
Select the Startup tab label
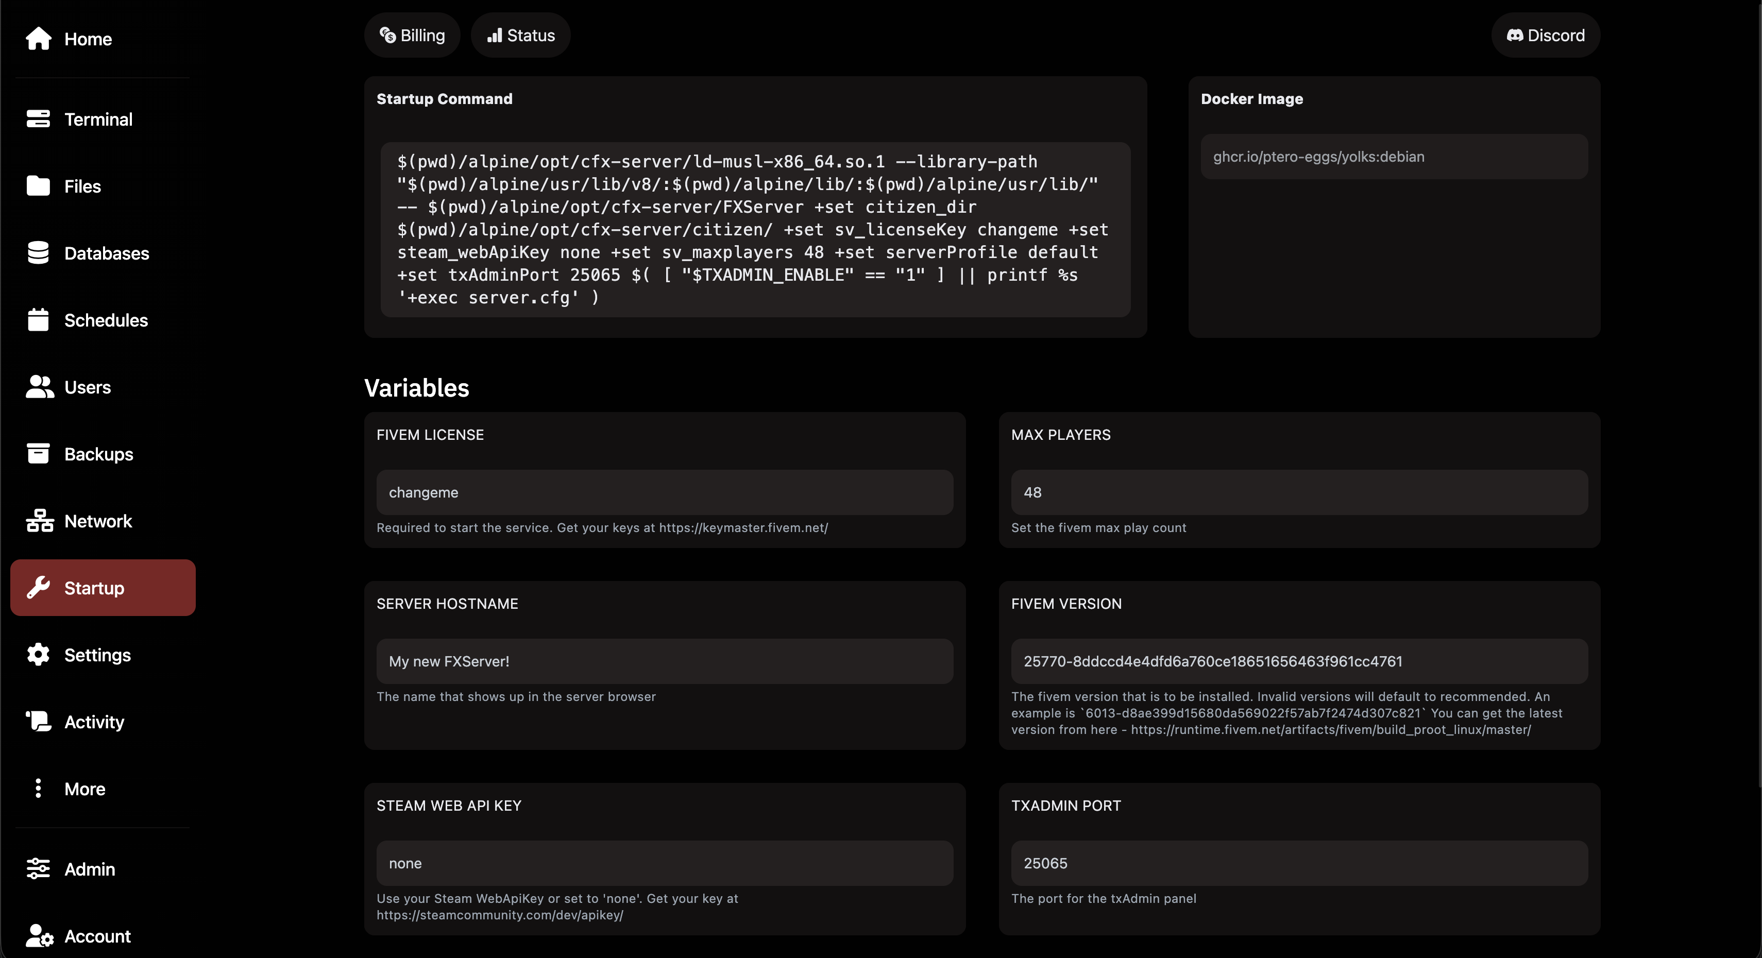[x=94, y=589]
